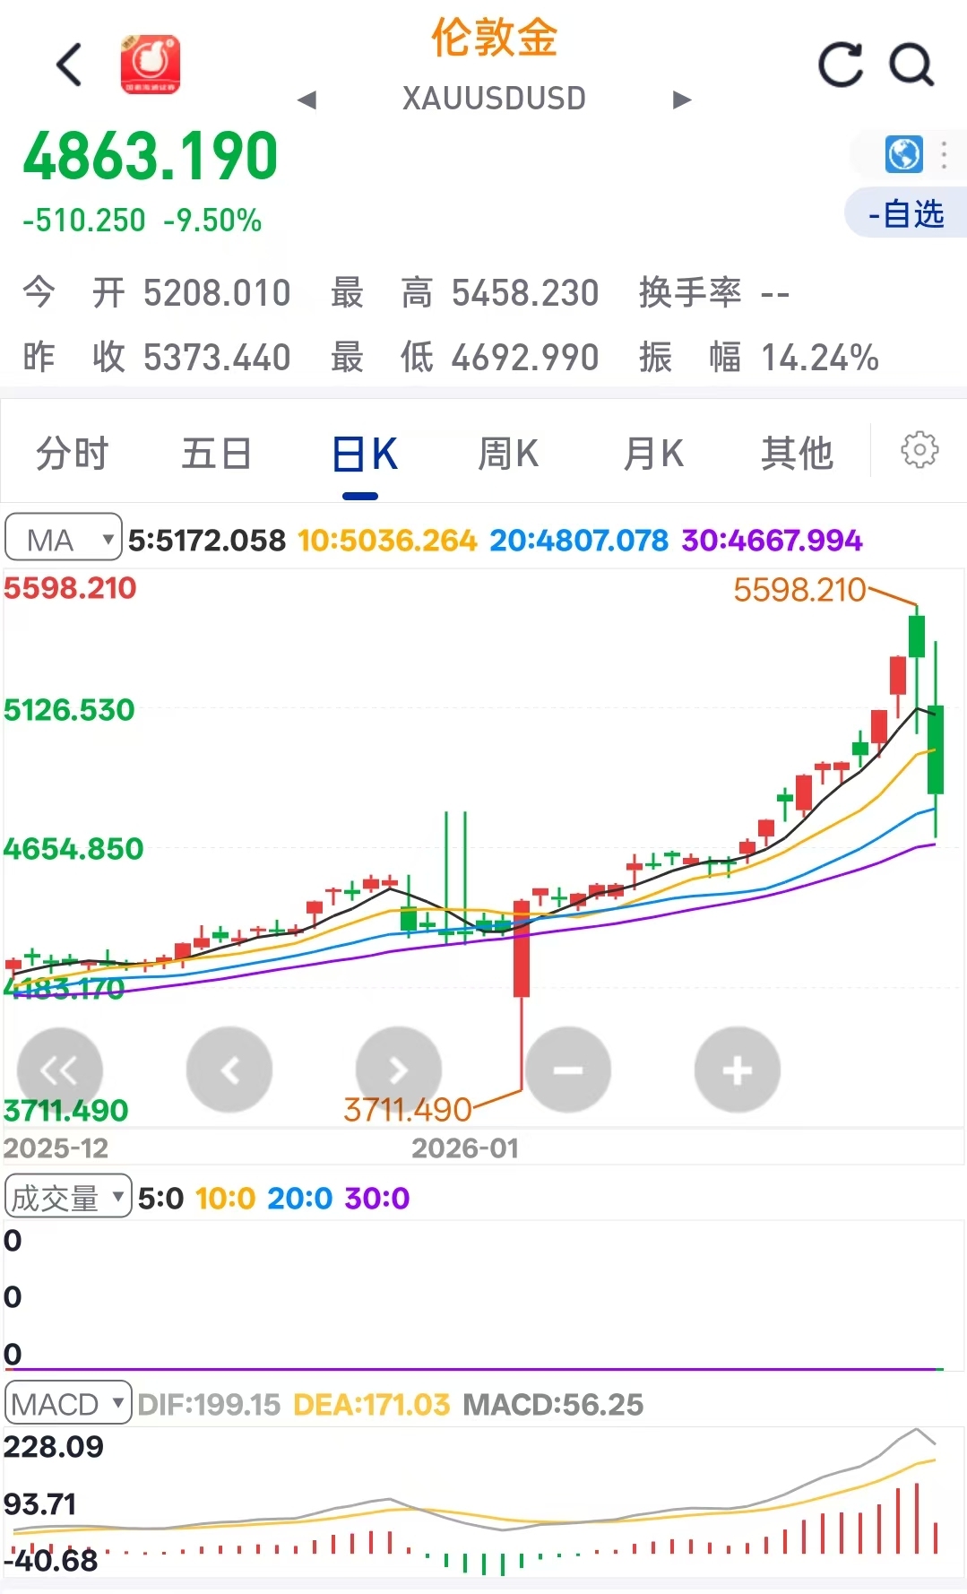Open the 成交量 indicator dropdown
Viewport: 967px width, 1594px height.
[68, 1197]
